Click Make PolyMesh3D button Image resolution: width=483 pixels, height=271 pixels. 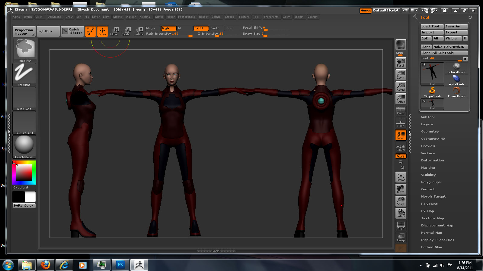[450, 47]
